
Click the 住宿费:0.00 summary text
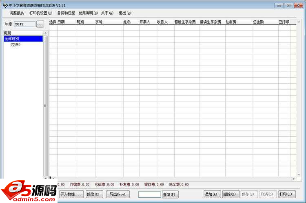pyautogui.click(x=80, y=185)
